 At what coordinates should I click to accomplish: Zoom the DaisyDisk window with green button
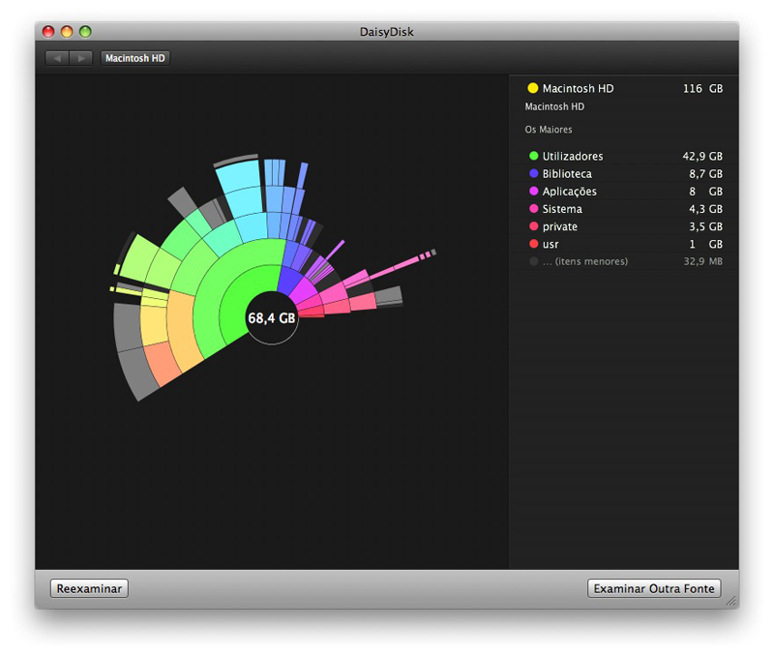click(x=85, y=32)
